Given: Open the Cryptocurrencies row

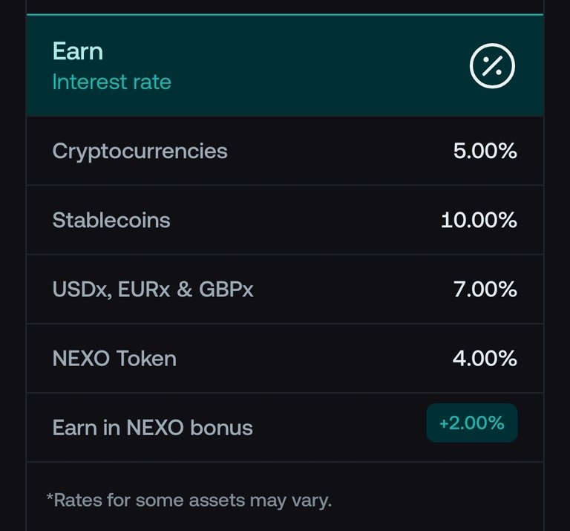Looking at the screenshot, I should pos(285,151).
